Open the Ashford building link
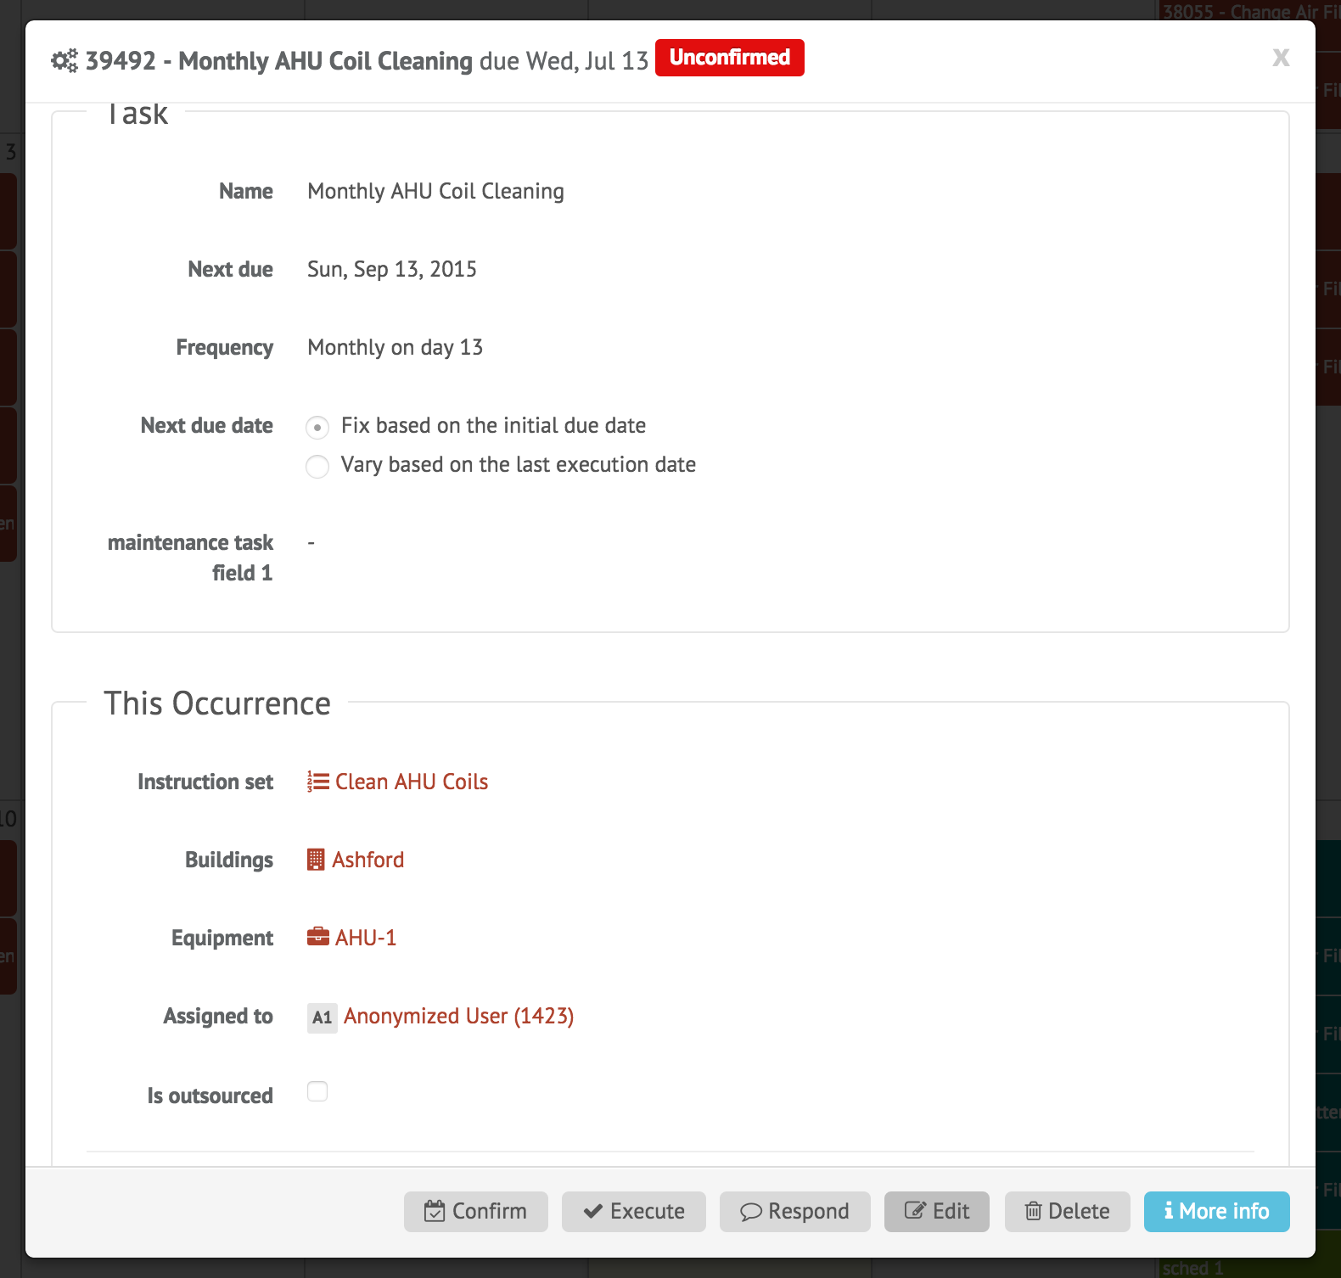The width and height of the screenshot is (1341, 1278). coord(368,860)
